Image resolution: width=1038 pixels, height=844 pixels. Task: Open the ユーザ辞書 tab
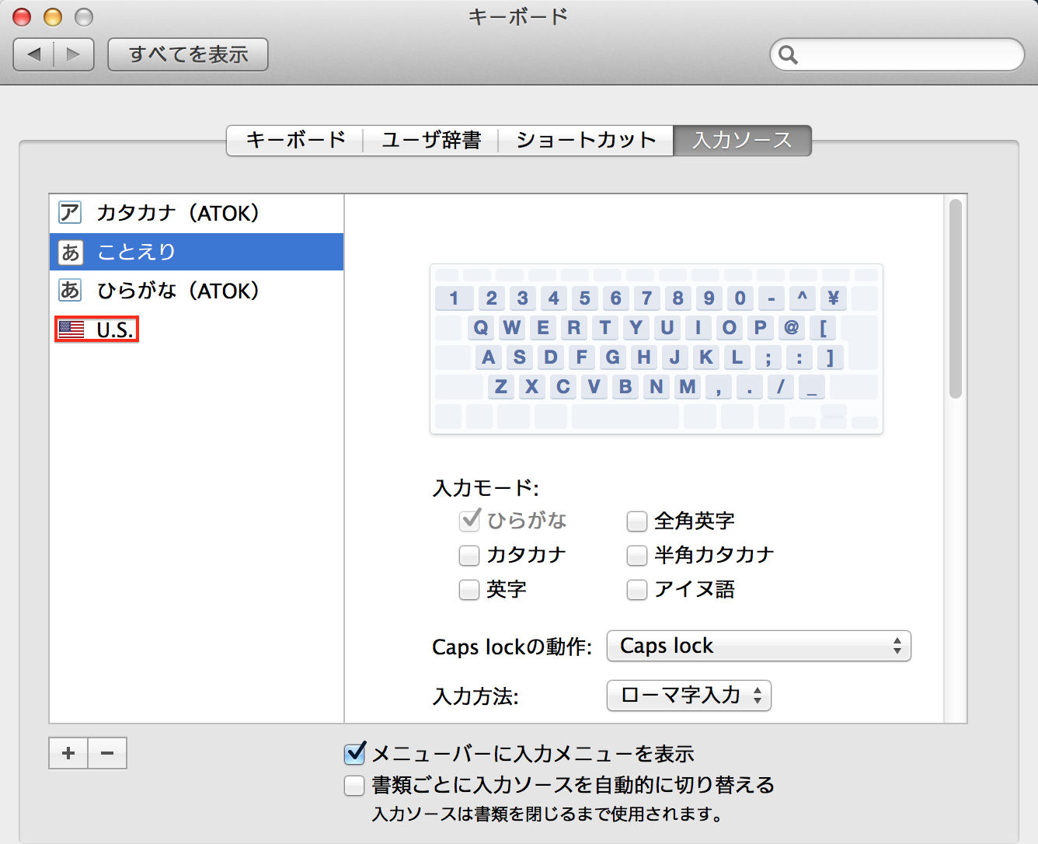[x=430, y=141]
